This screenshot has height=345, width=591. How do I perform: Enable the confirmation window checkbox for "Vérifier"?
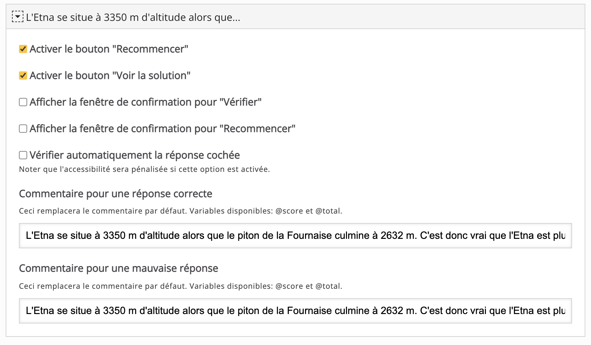point(23,102)
